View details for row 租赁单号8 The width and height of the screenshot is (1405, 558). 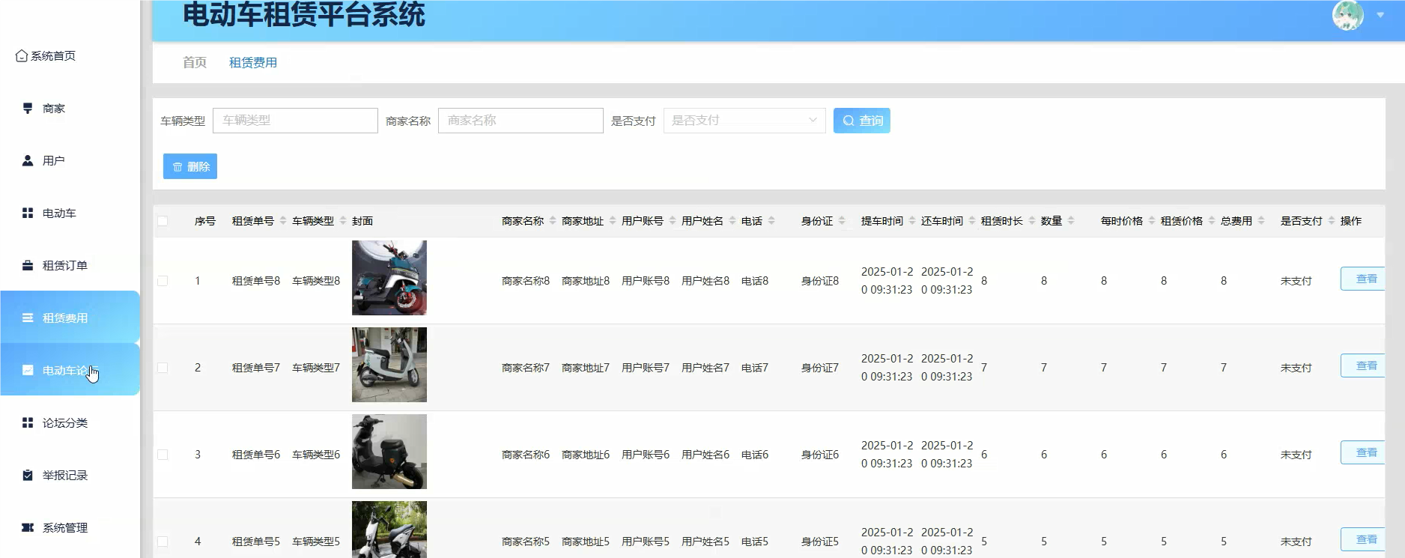pos(1362,279)
